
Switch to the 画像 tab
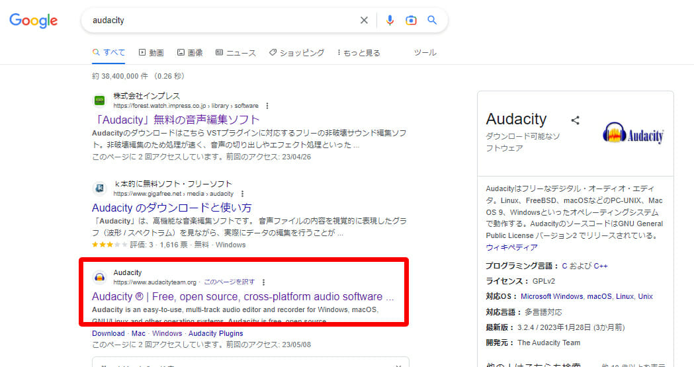[x=190, y=53]
